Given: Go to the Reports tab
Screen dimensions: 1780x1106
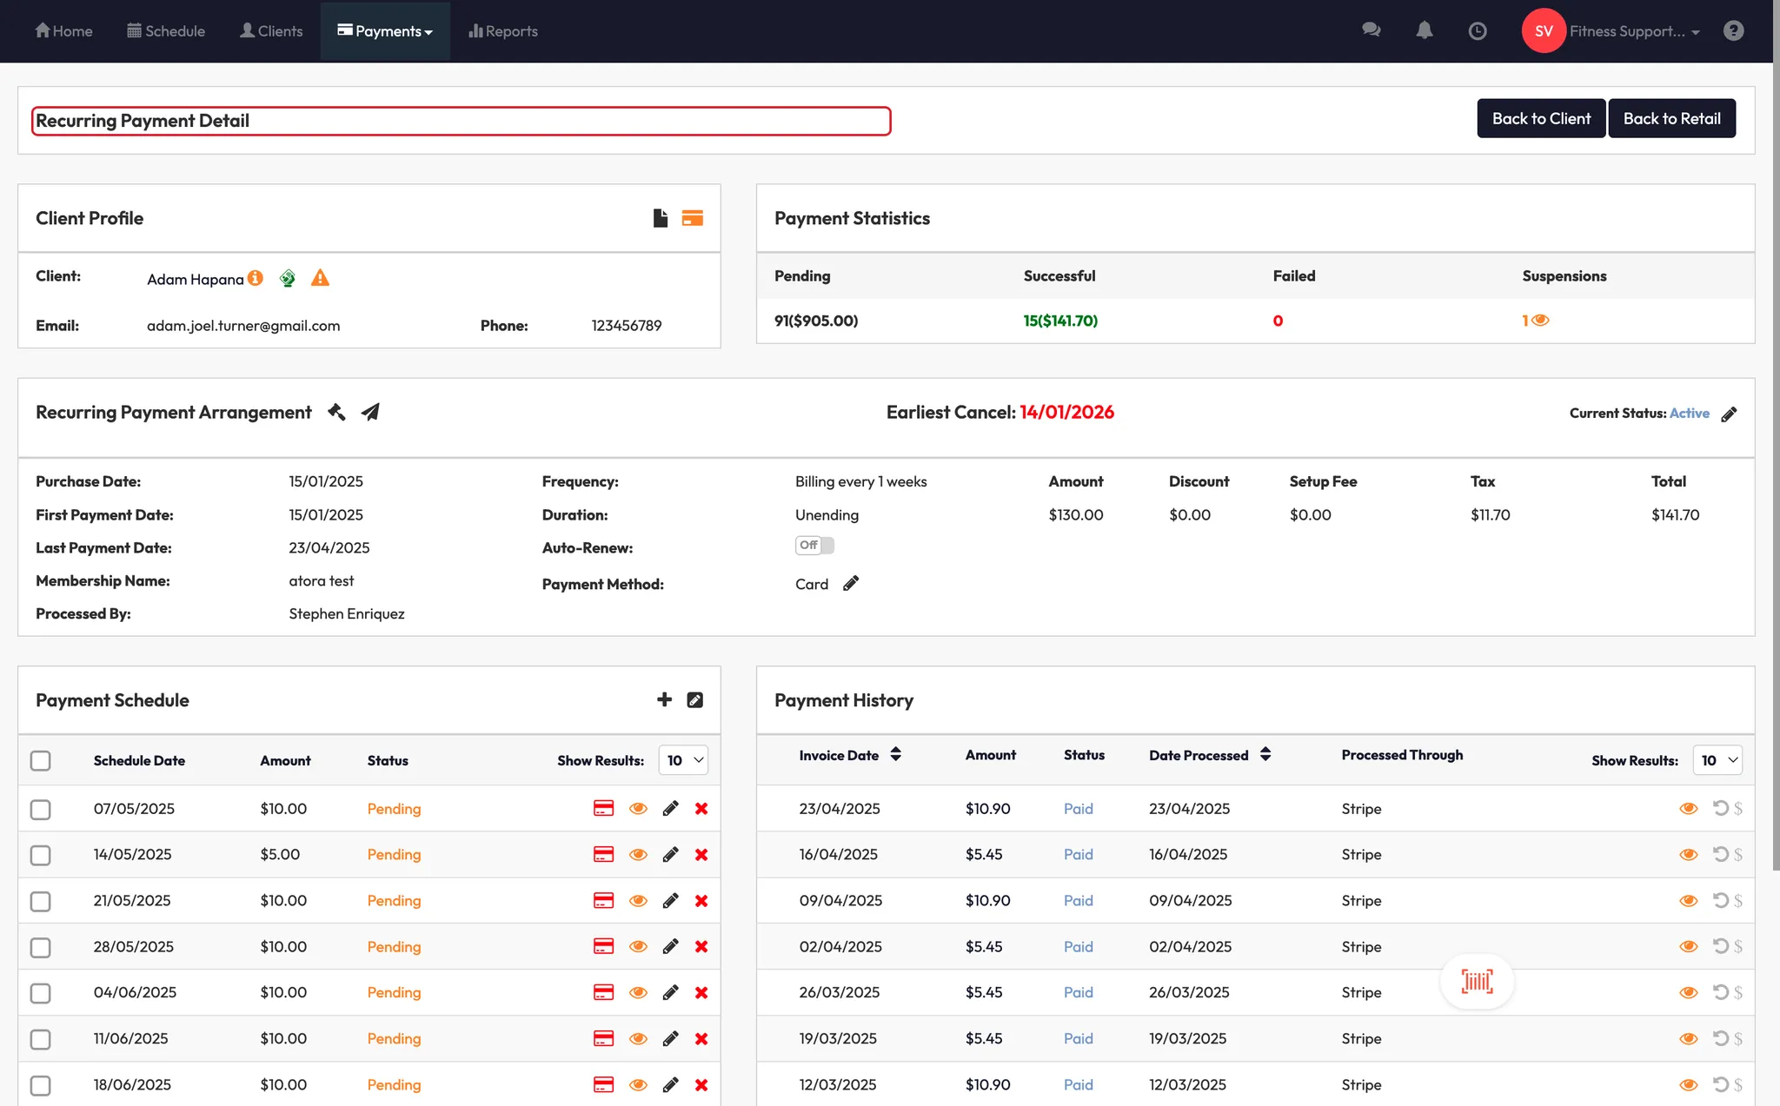Looking at the screenshot, I should point(503,31).
